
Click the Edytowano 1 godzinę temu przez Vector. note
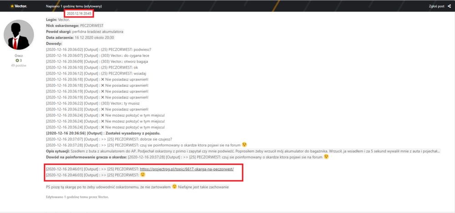point(77,197)
